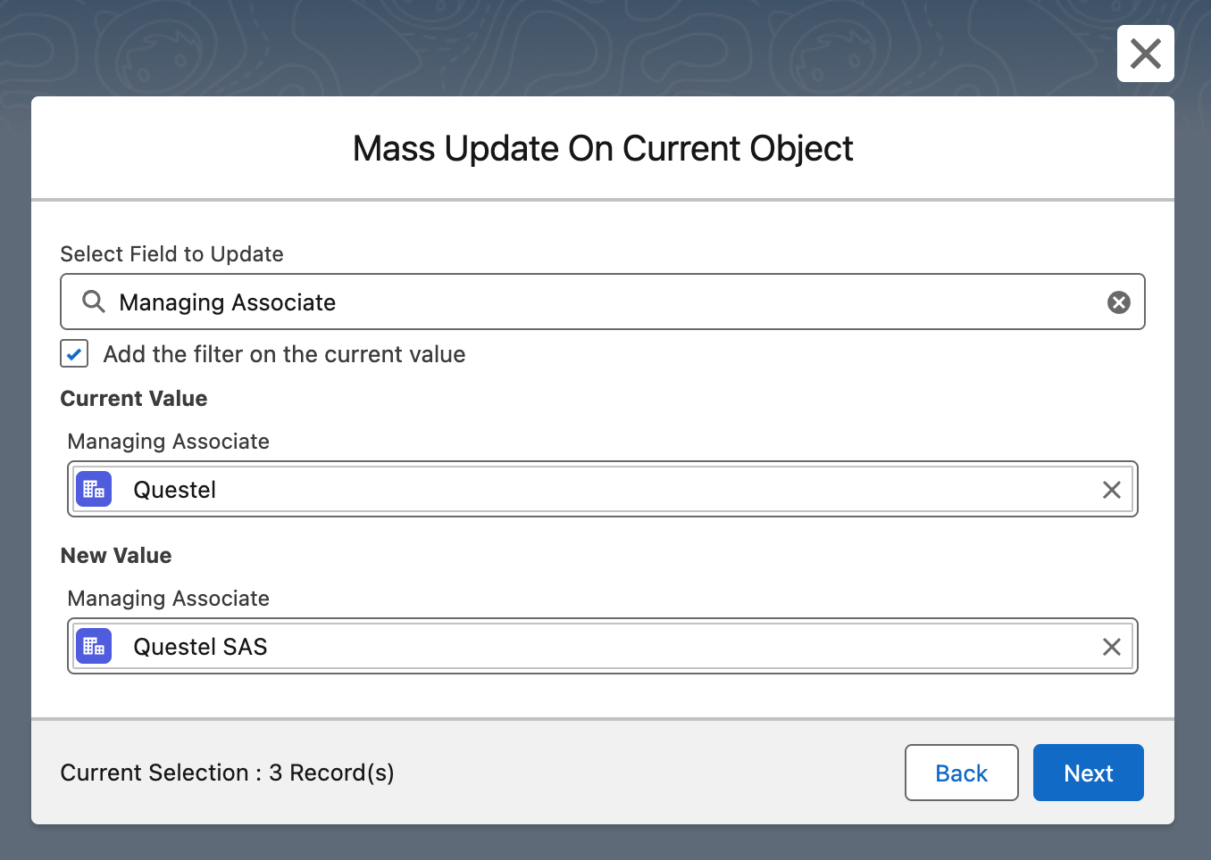Viewport: 1211px width, 860px height.
Task: Remove Questel from Current Value lookup
Action: click(x=1111, y=490)
